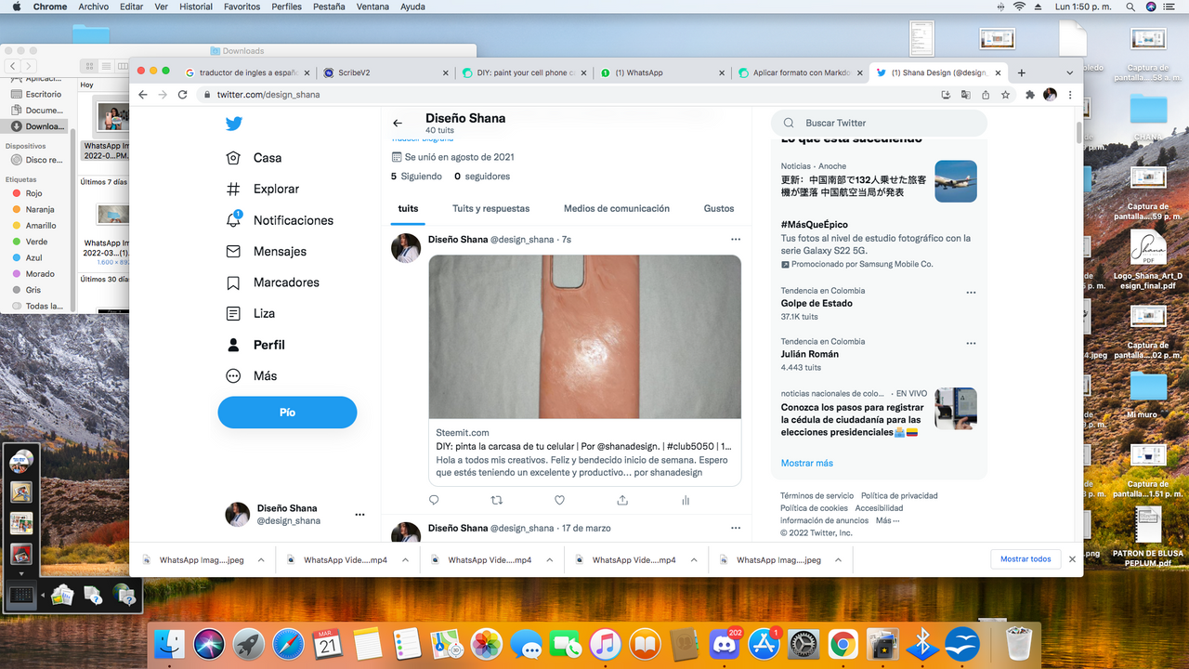Go back with arrow beside Diseño Shana
Image resolution: width=1189 pixels, height=669 pixels.
398,123
